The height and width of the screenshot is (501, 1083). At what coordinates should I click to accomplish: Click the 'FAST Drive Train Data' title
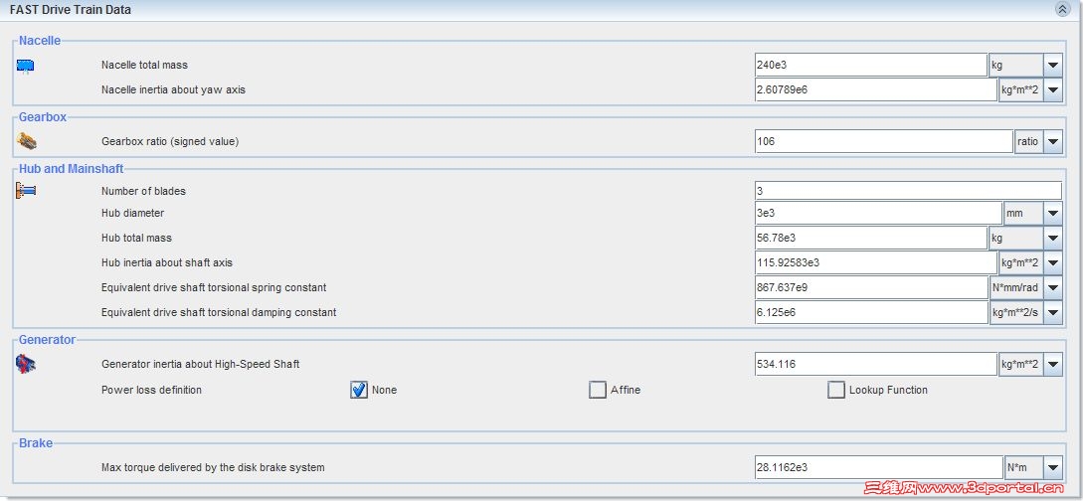pyautogui.click(x=71, y=10)
